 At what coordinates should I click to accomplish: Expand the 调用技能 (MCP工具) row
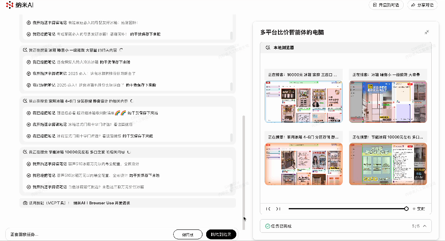click(x=127, y=203)
